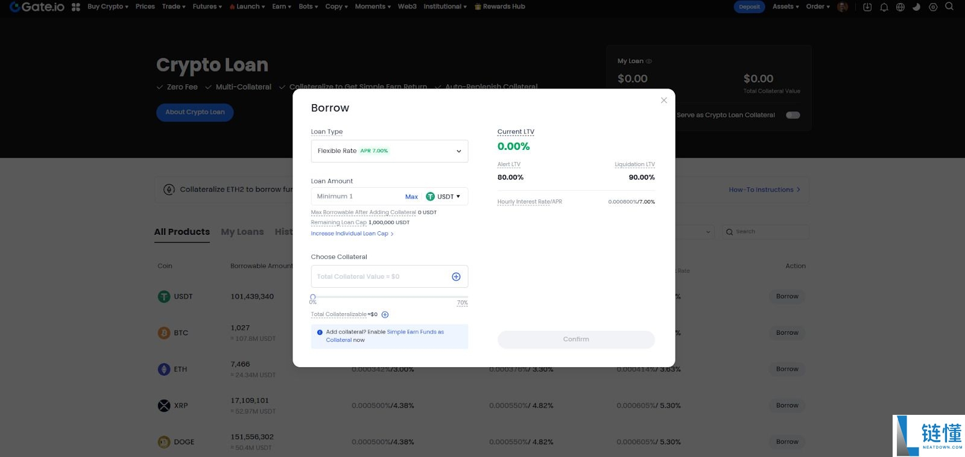Click the download app icon

click(867, 7)
